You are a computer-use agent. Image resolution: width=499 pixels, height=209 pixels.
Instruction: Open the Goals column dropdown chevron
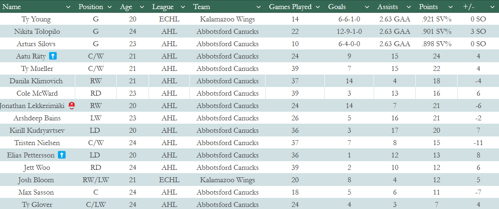[x=367, y=7]
